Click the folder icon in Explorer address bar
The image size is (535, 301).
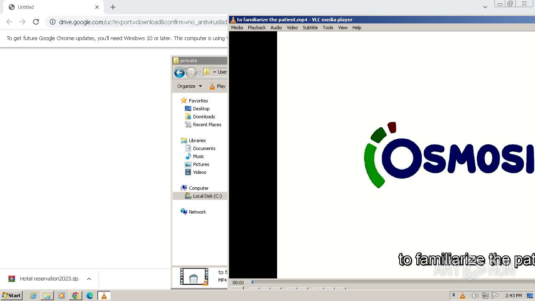click(206, 72)
